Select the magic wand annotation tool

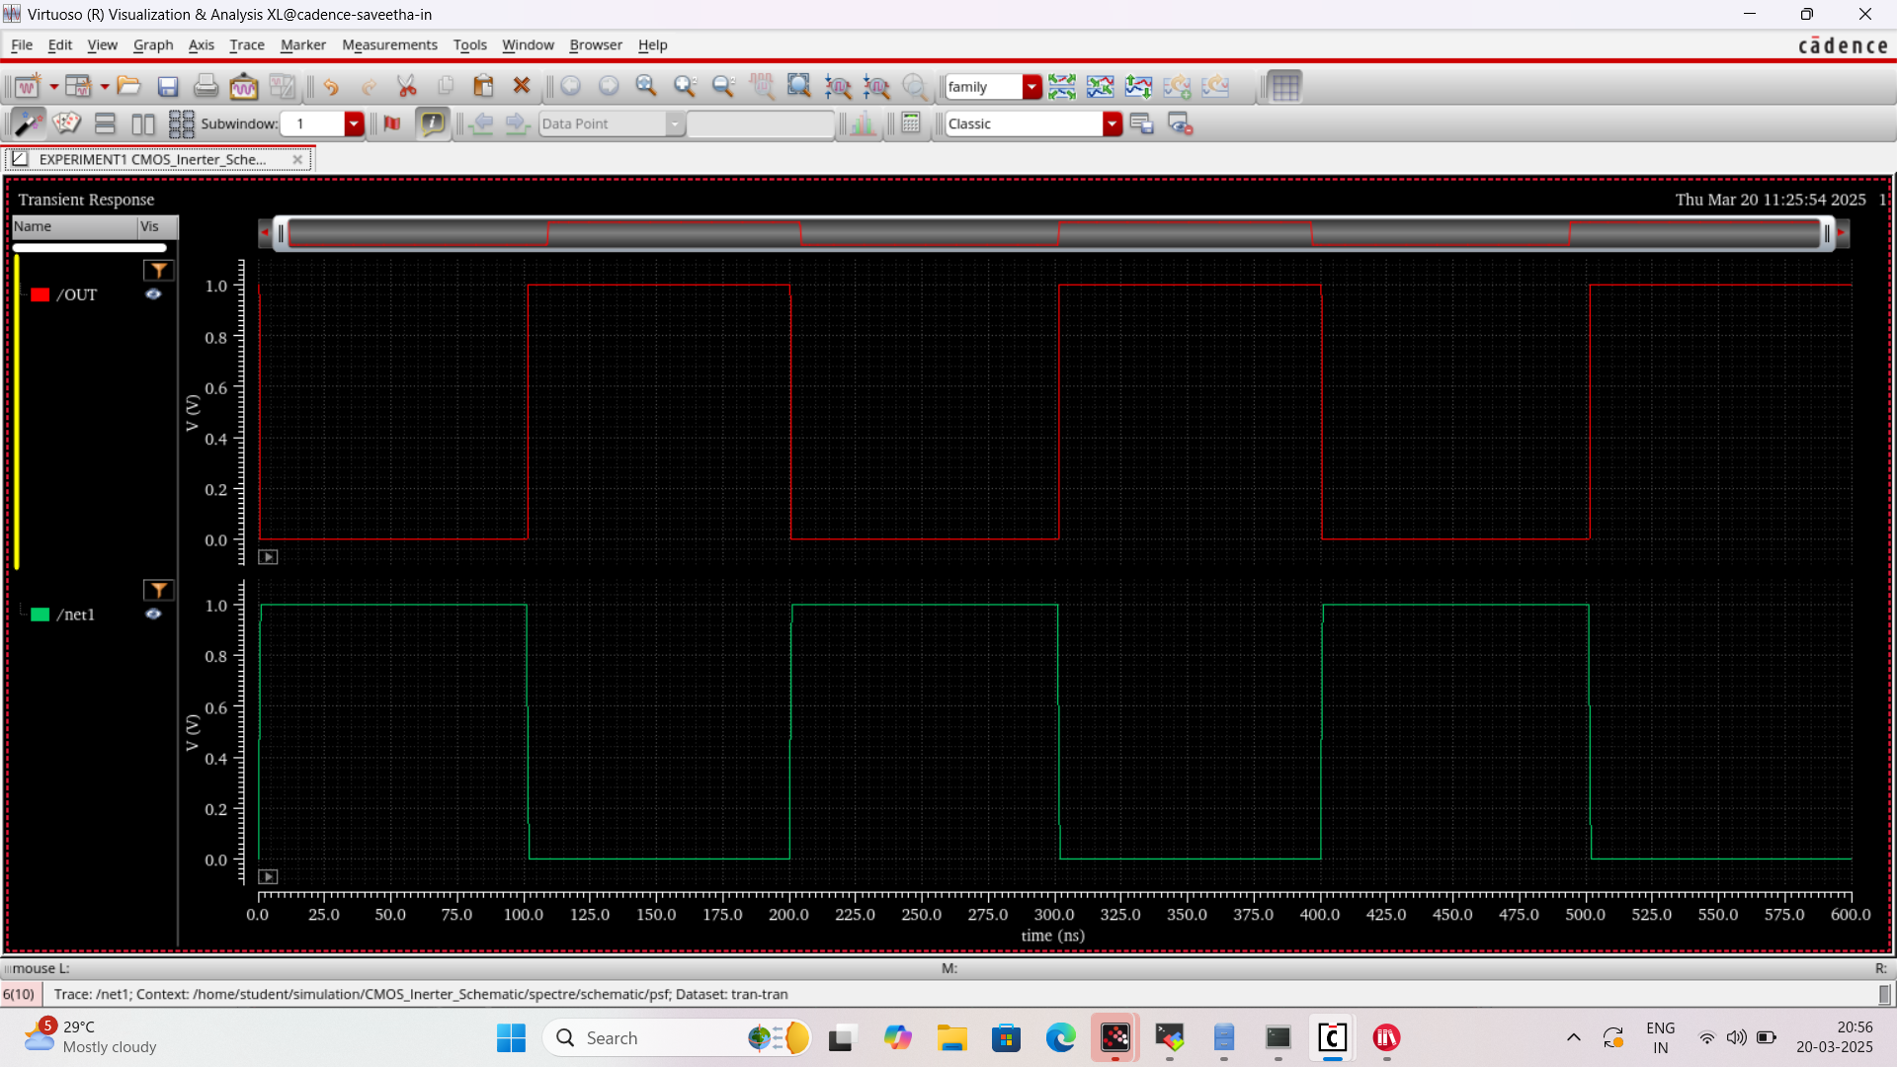coord(27,123)
